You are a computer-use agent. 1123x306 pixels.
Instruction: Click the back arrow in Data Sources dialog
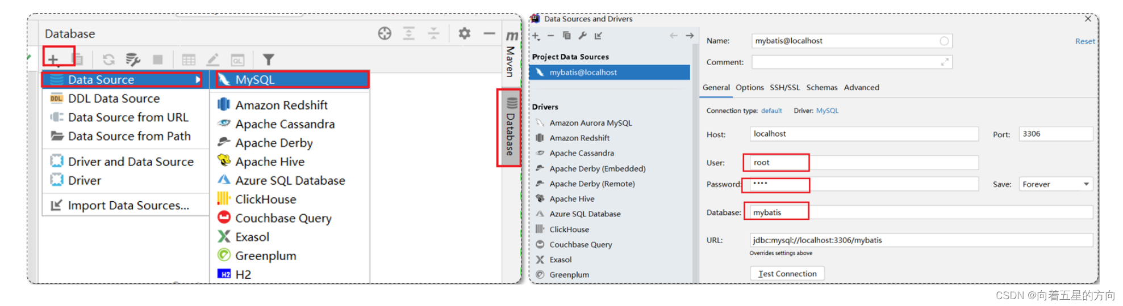point(673,36)
